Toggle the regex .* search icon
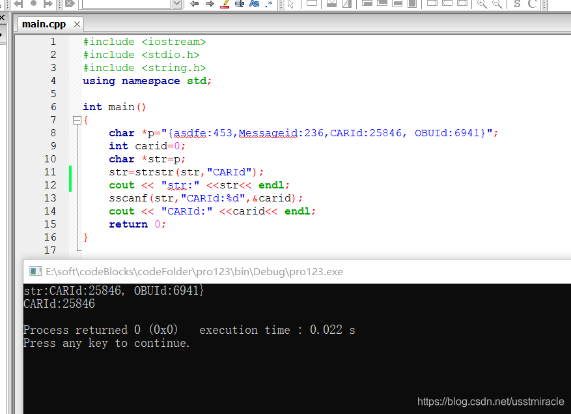 point(269,4)
